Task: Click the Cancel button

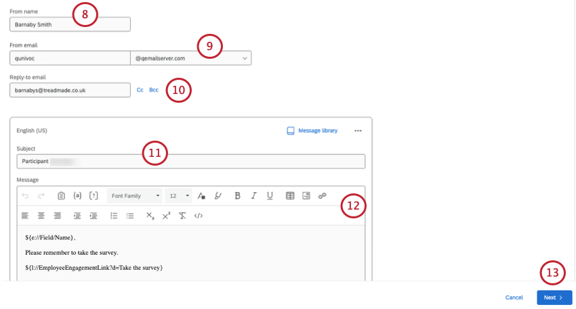Action: click(x=514, y=298)
